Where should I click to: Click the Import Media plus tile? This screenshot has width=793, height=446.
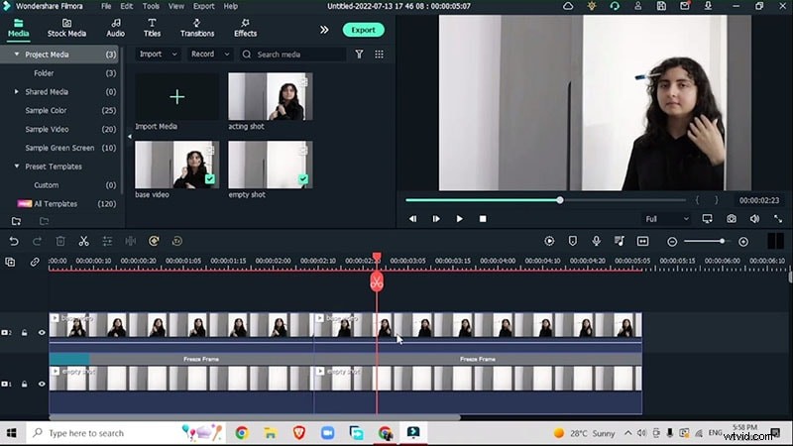pyautogui.click(x=177, y=96)
